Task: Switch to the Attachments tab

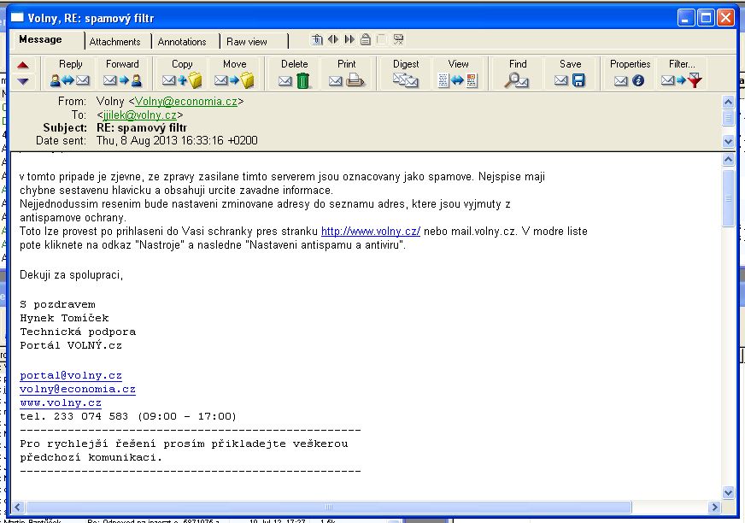Action: [x=114, y=42]
